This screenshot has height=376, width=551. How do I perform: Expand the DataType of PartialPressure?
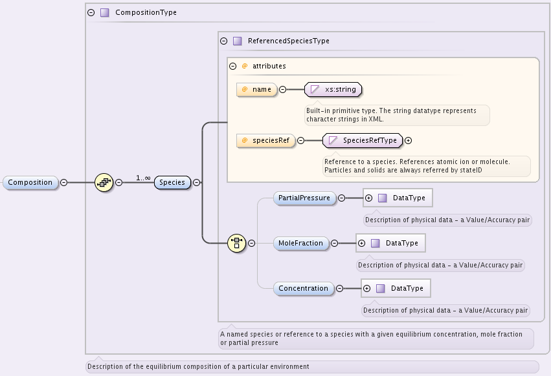pyautogui.click(x=368, y=198)
